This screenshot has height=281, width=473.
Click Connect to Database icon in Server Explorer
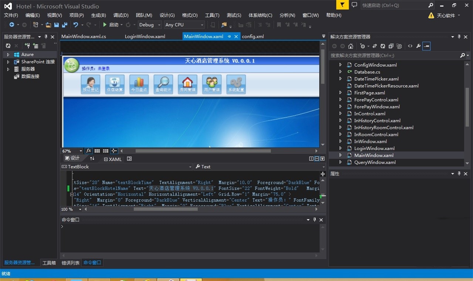coord(27,46)
